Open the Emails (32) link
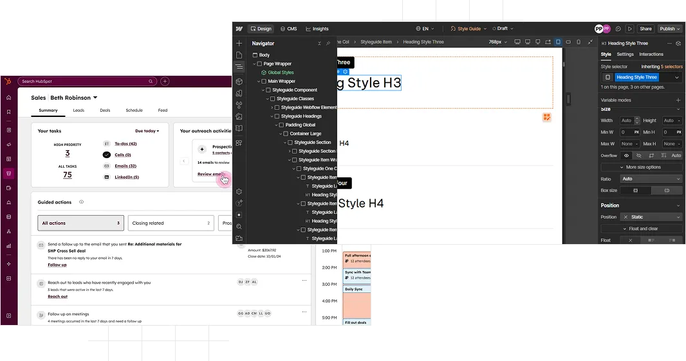Image resolution: width=686 pixels, height=361 pixels. pos(125,166)
